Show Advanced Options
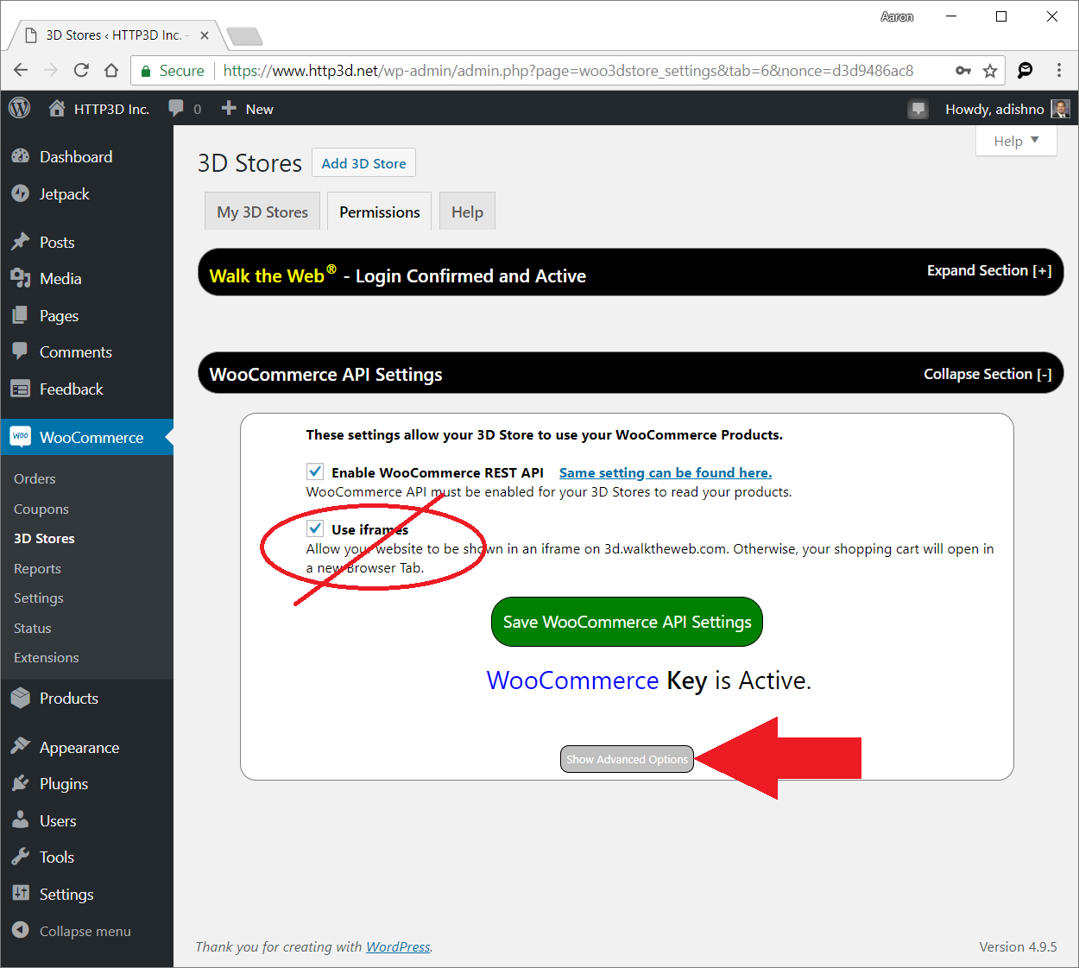1079x968 pixels. [x=627, y=759]
